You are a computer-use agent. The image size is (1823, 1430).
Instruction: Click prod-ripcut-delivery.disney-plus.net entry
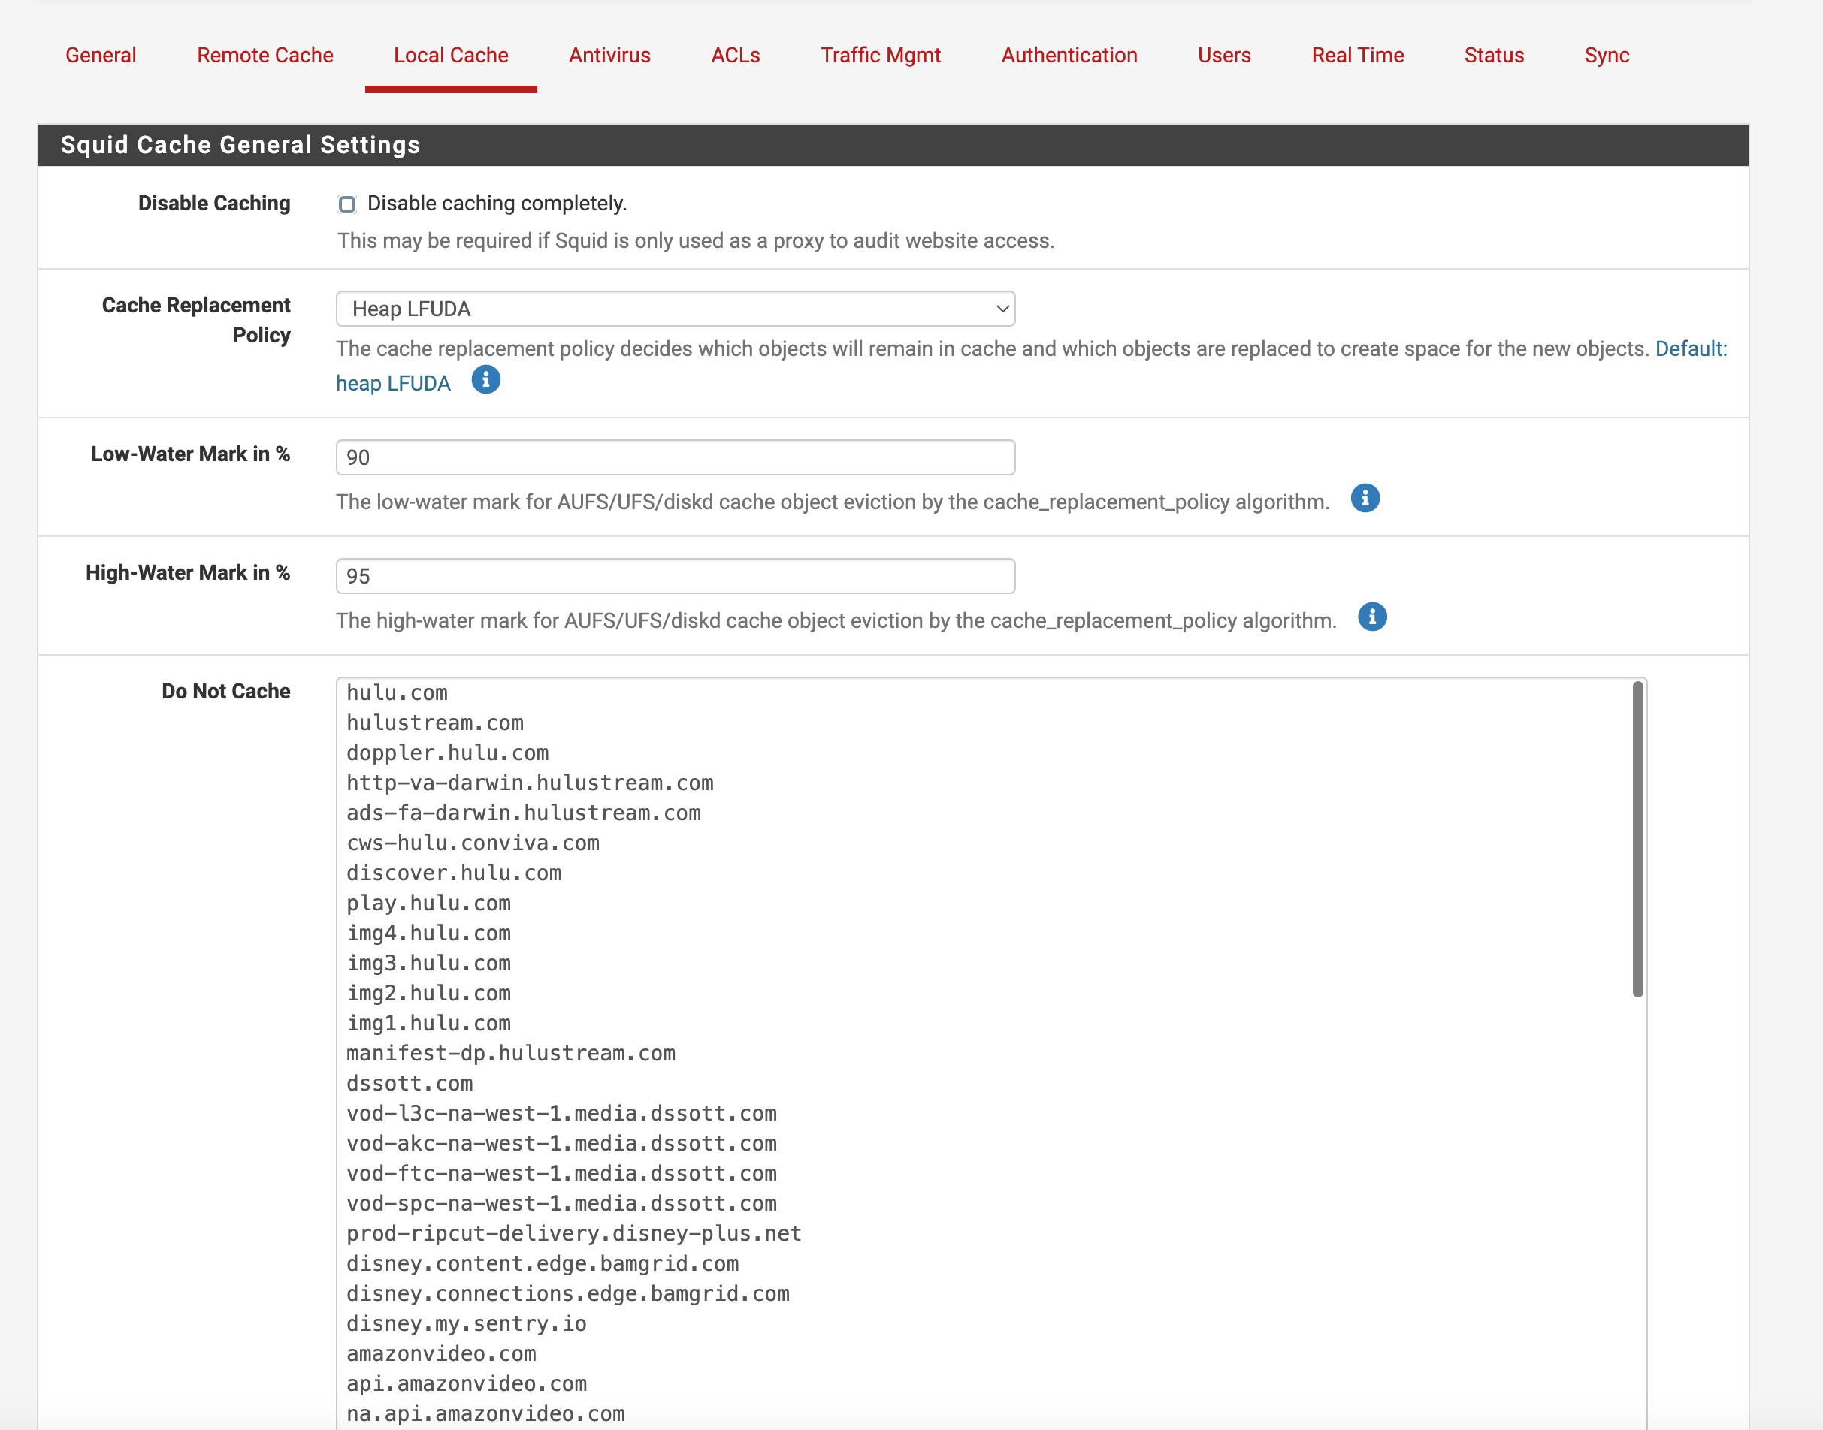[x=574, y=1235]
